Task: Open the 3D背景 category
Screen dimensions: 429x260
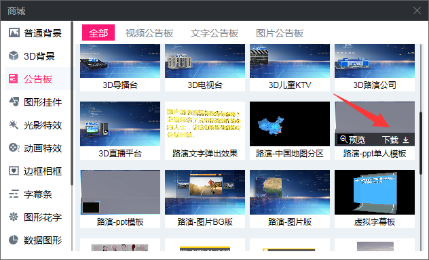Action: coord(37,56)
